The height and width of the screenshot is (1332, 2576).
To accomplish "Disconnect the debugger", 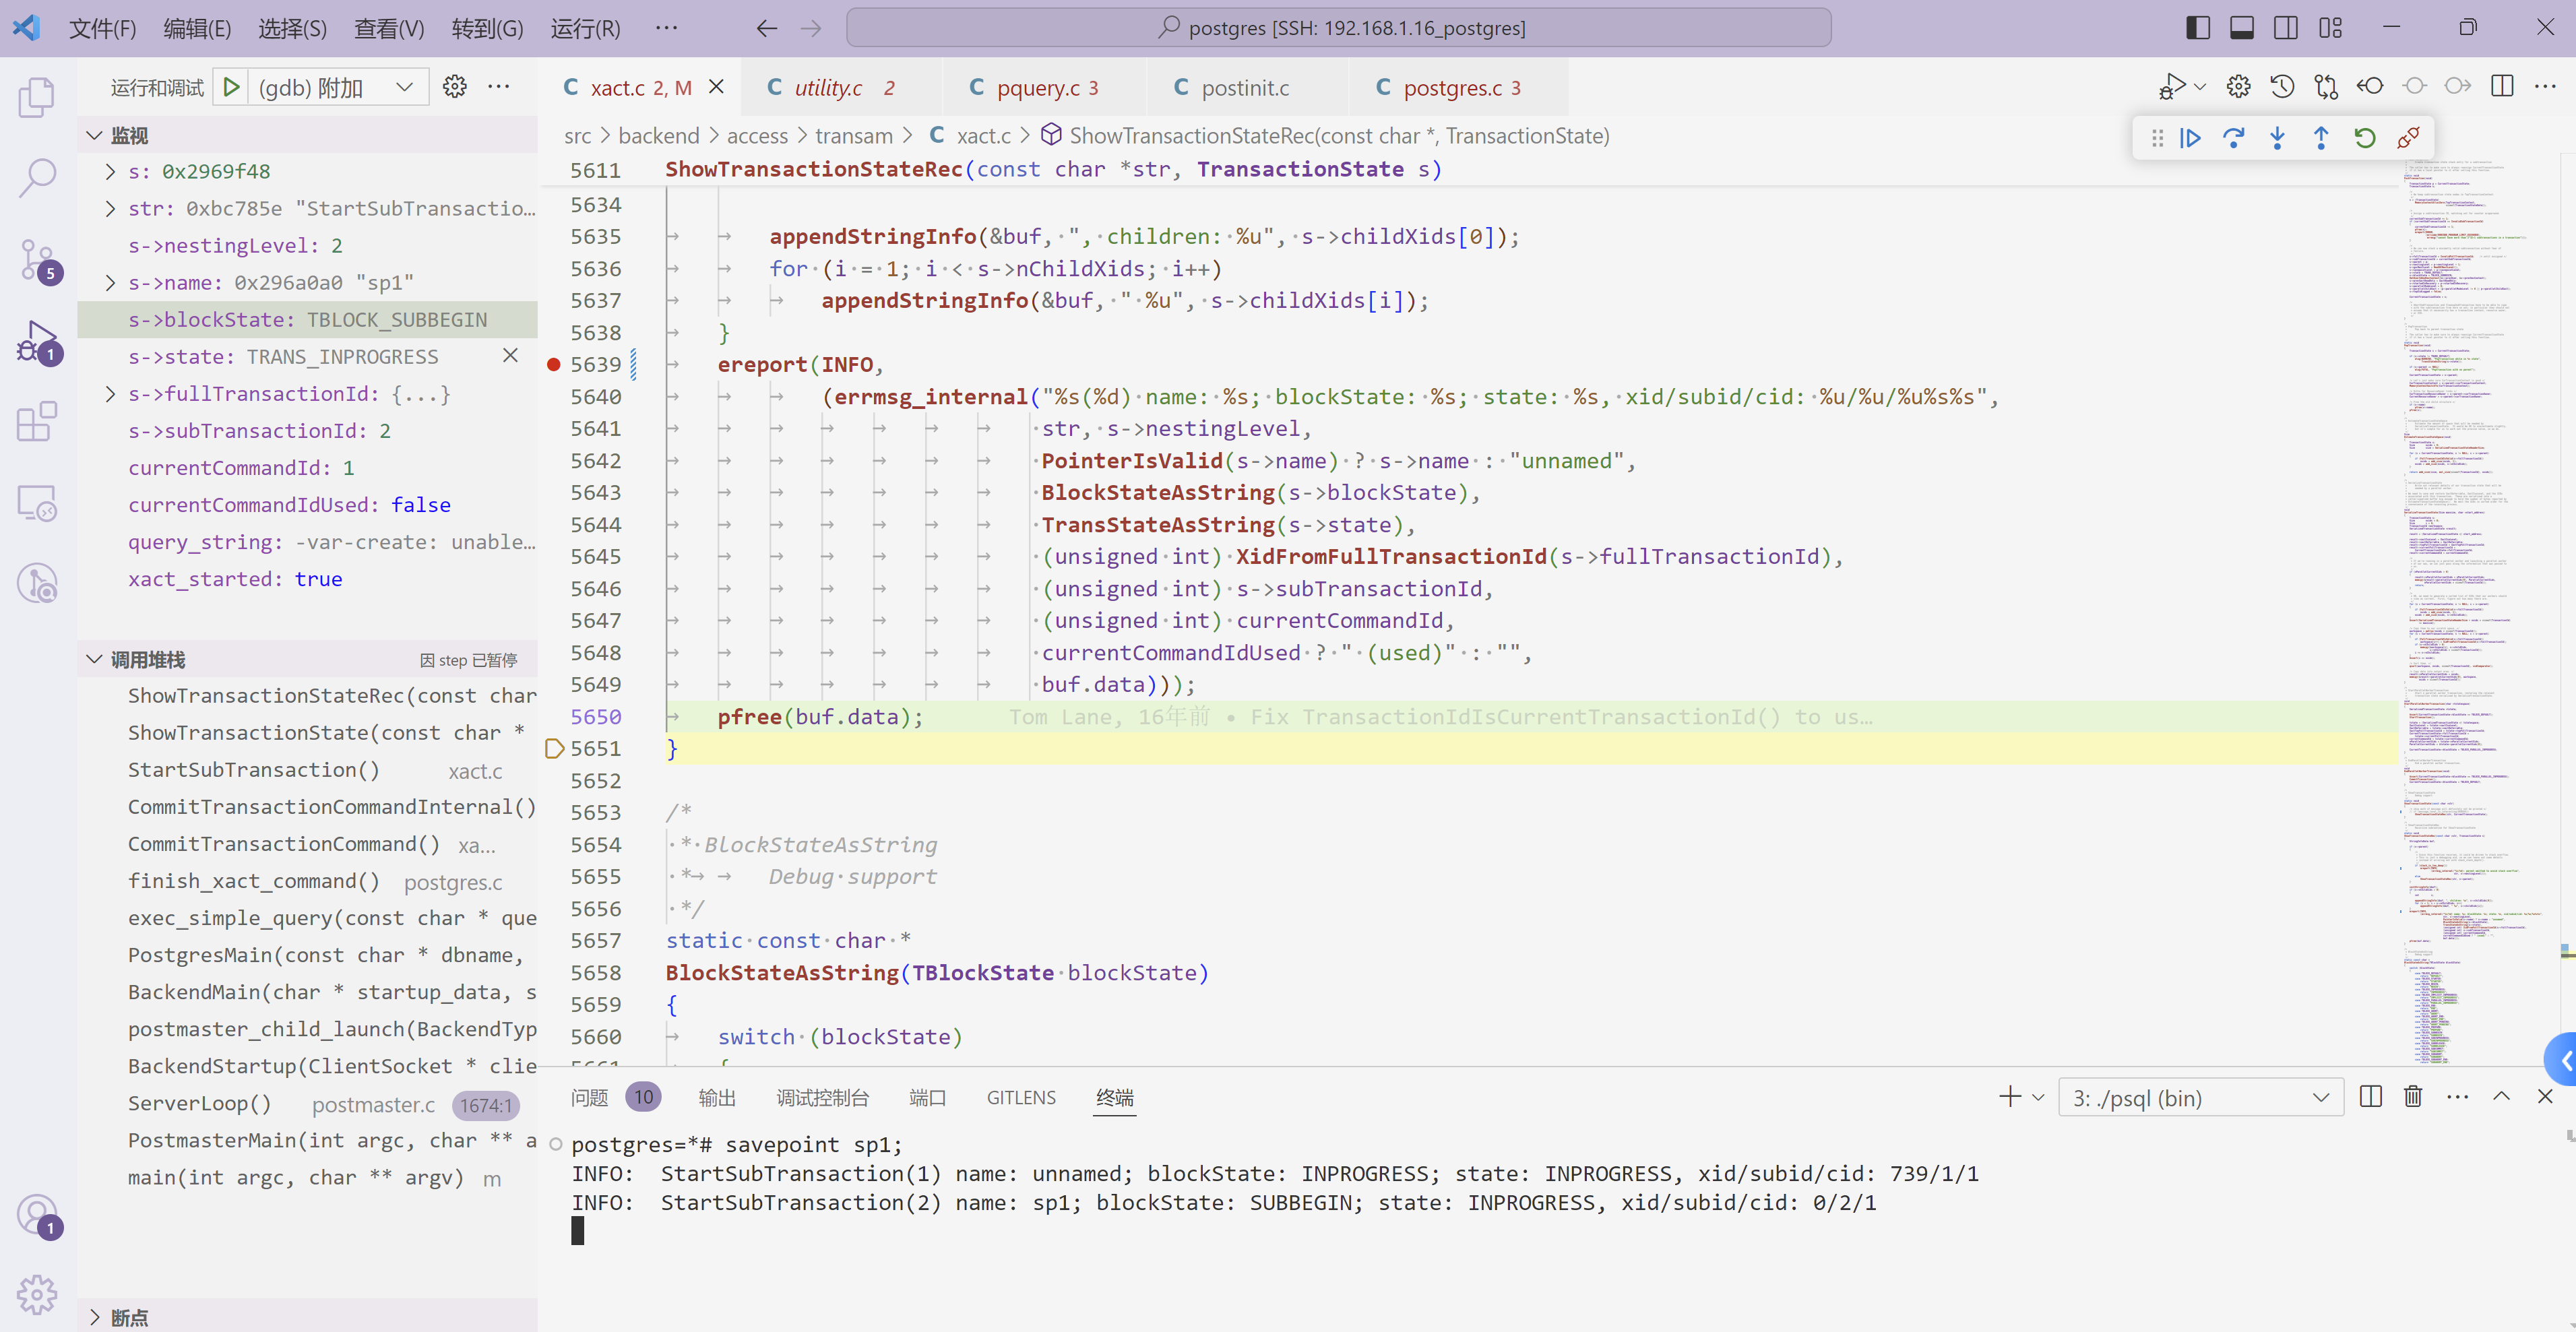I will pos(2408,138).
